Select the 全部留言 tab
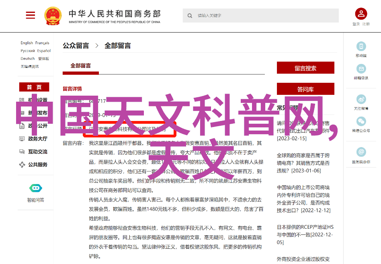Screen dimensions: 381x264 coord(81,66)
